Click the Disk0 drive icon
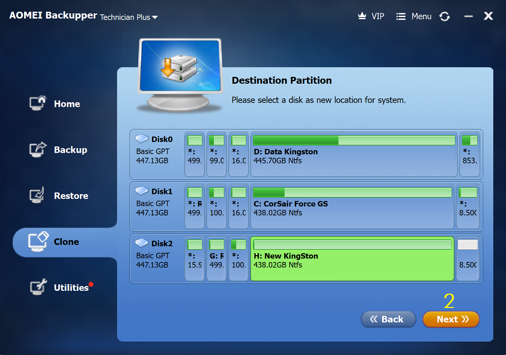506x355 pixels. 142,139
